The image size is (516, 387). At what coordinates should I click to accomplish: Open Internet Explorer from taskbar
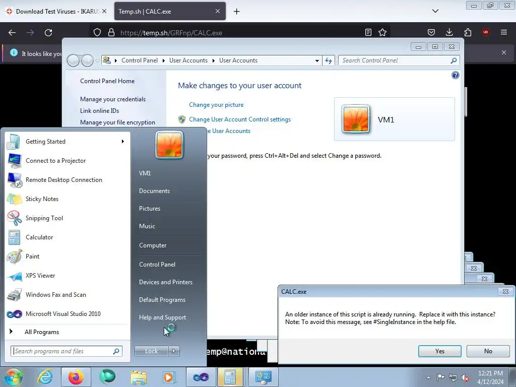45,377
